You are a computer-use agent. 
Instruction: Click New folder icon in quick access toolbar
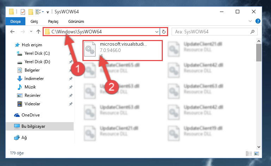[x=31, y=12]
